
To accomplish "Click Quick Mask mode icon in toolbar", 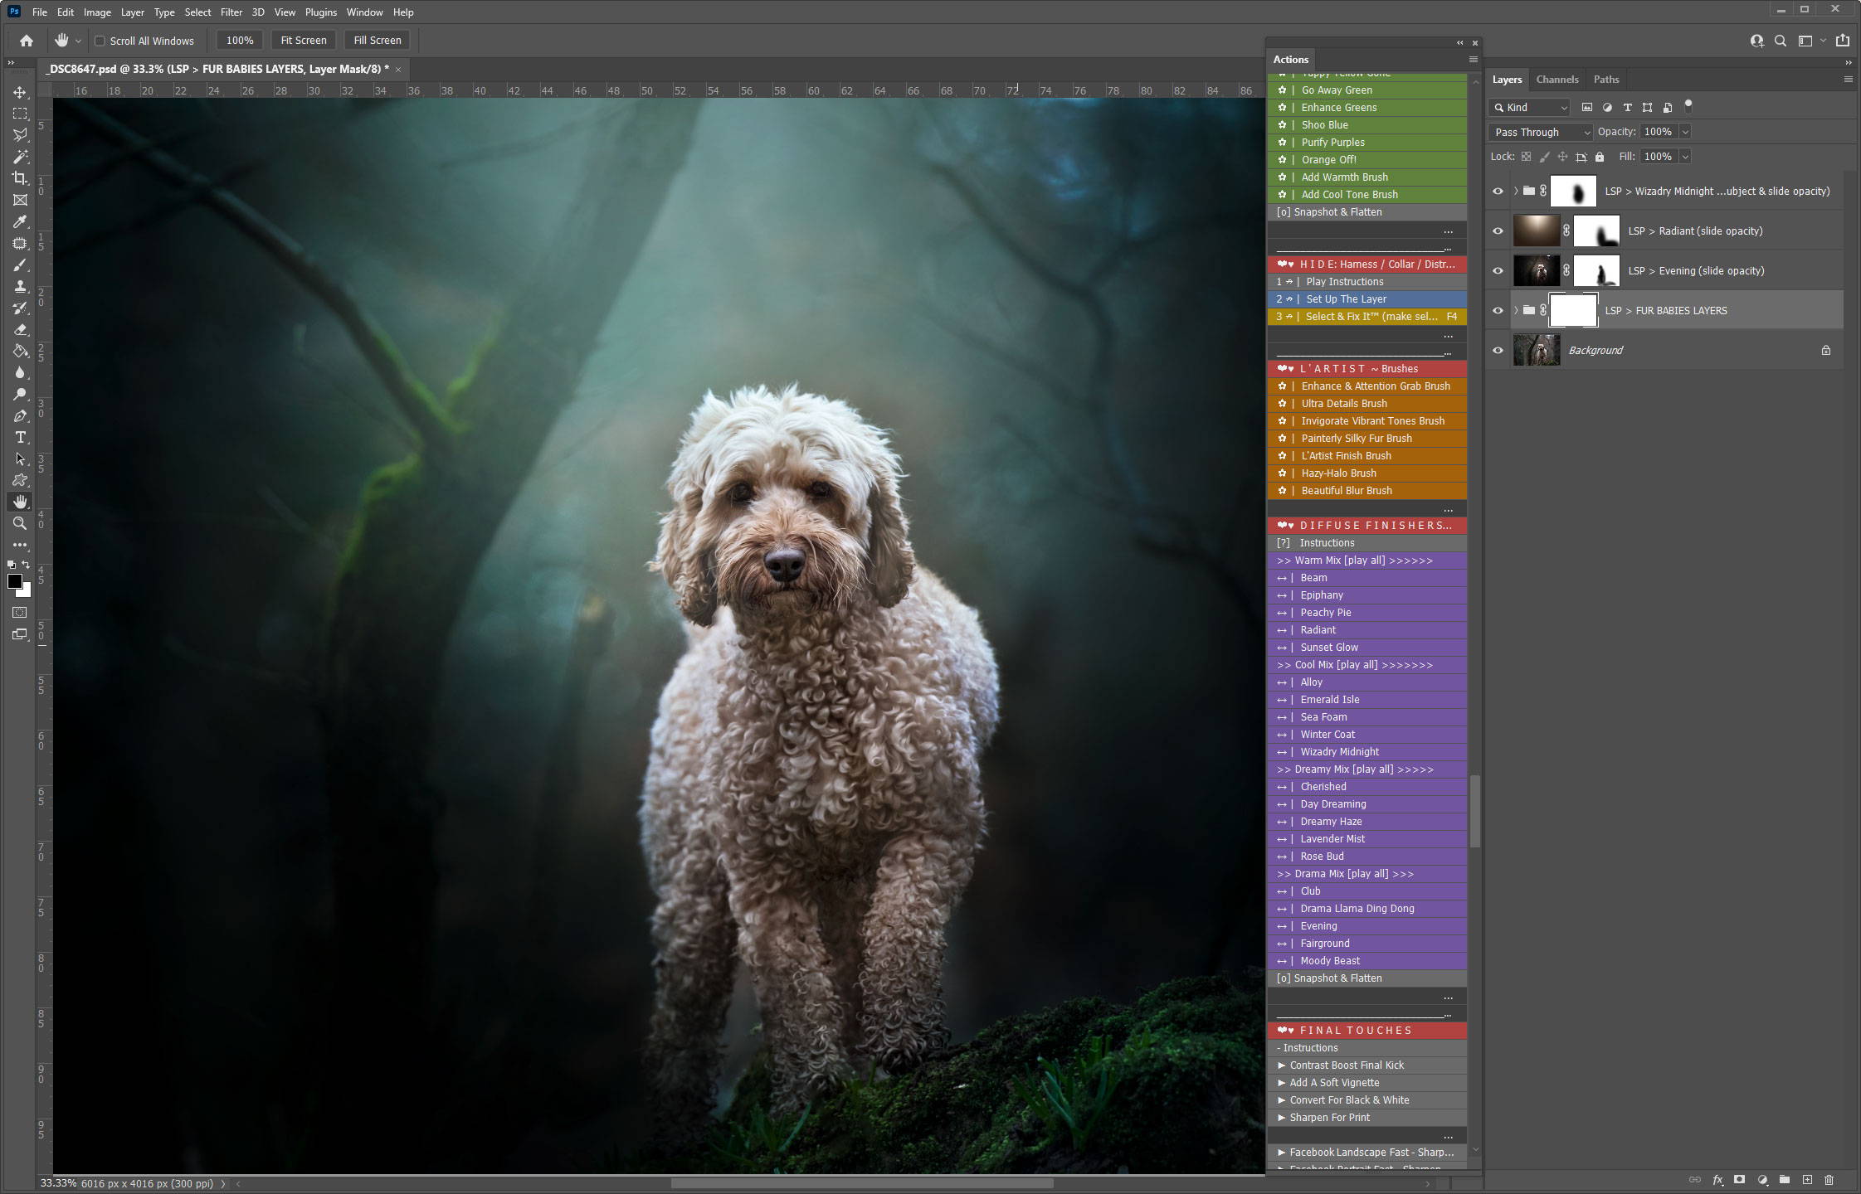I will tap(20, 613).
